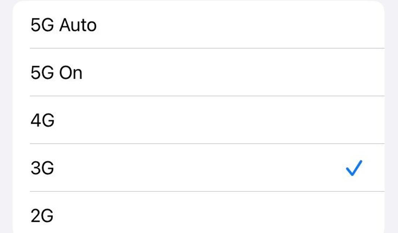Image resolution: width=398 pixels, height=233 pixels.
Task: Select 2G as the network mode
Action: (x=198, y=215)
